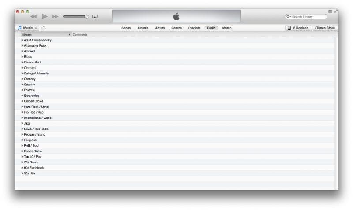
Task: Switch to the Songs tab
Action: (126, 28)
